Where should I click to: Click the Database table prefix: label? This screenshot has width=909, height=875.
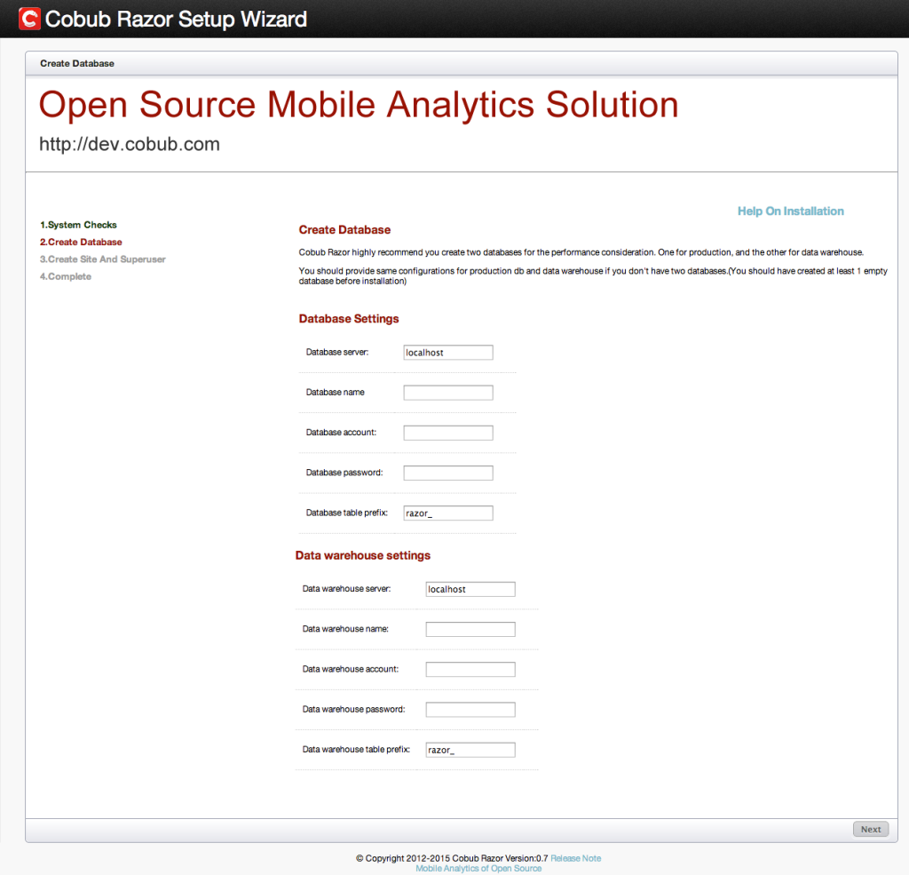click(x=346, y=513)
